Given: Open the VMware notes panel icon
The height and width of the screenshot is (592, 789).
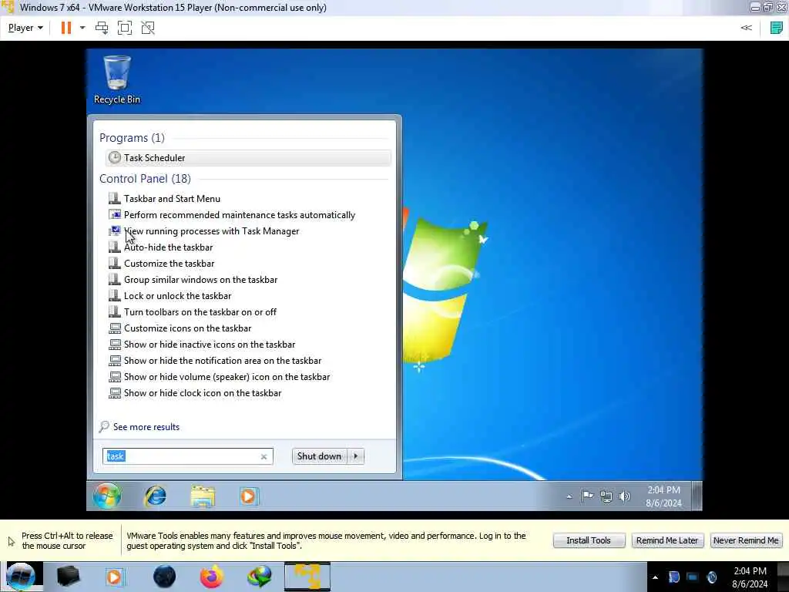Looking at the screenshot, I should pyautogui.click(x=777, y=28).
